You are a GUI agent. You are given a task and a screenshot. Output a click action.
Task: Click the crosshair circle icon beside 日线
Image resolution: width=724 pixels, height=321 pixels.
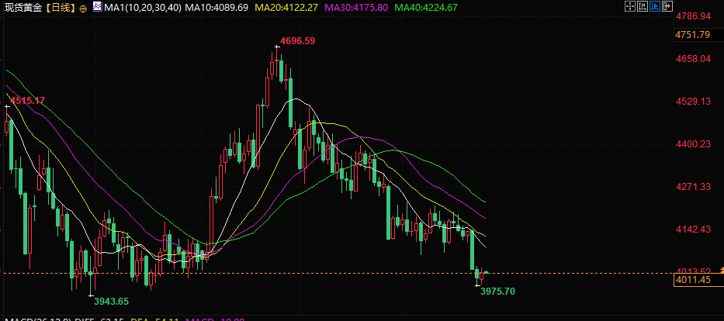tap(83, 9)
